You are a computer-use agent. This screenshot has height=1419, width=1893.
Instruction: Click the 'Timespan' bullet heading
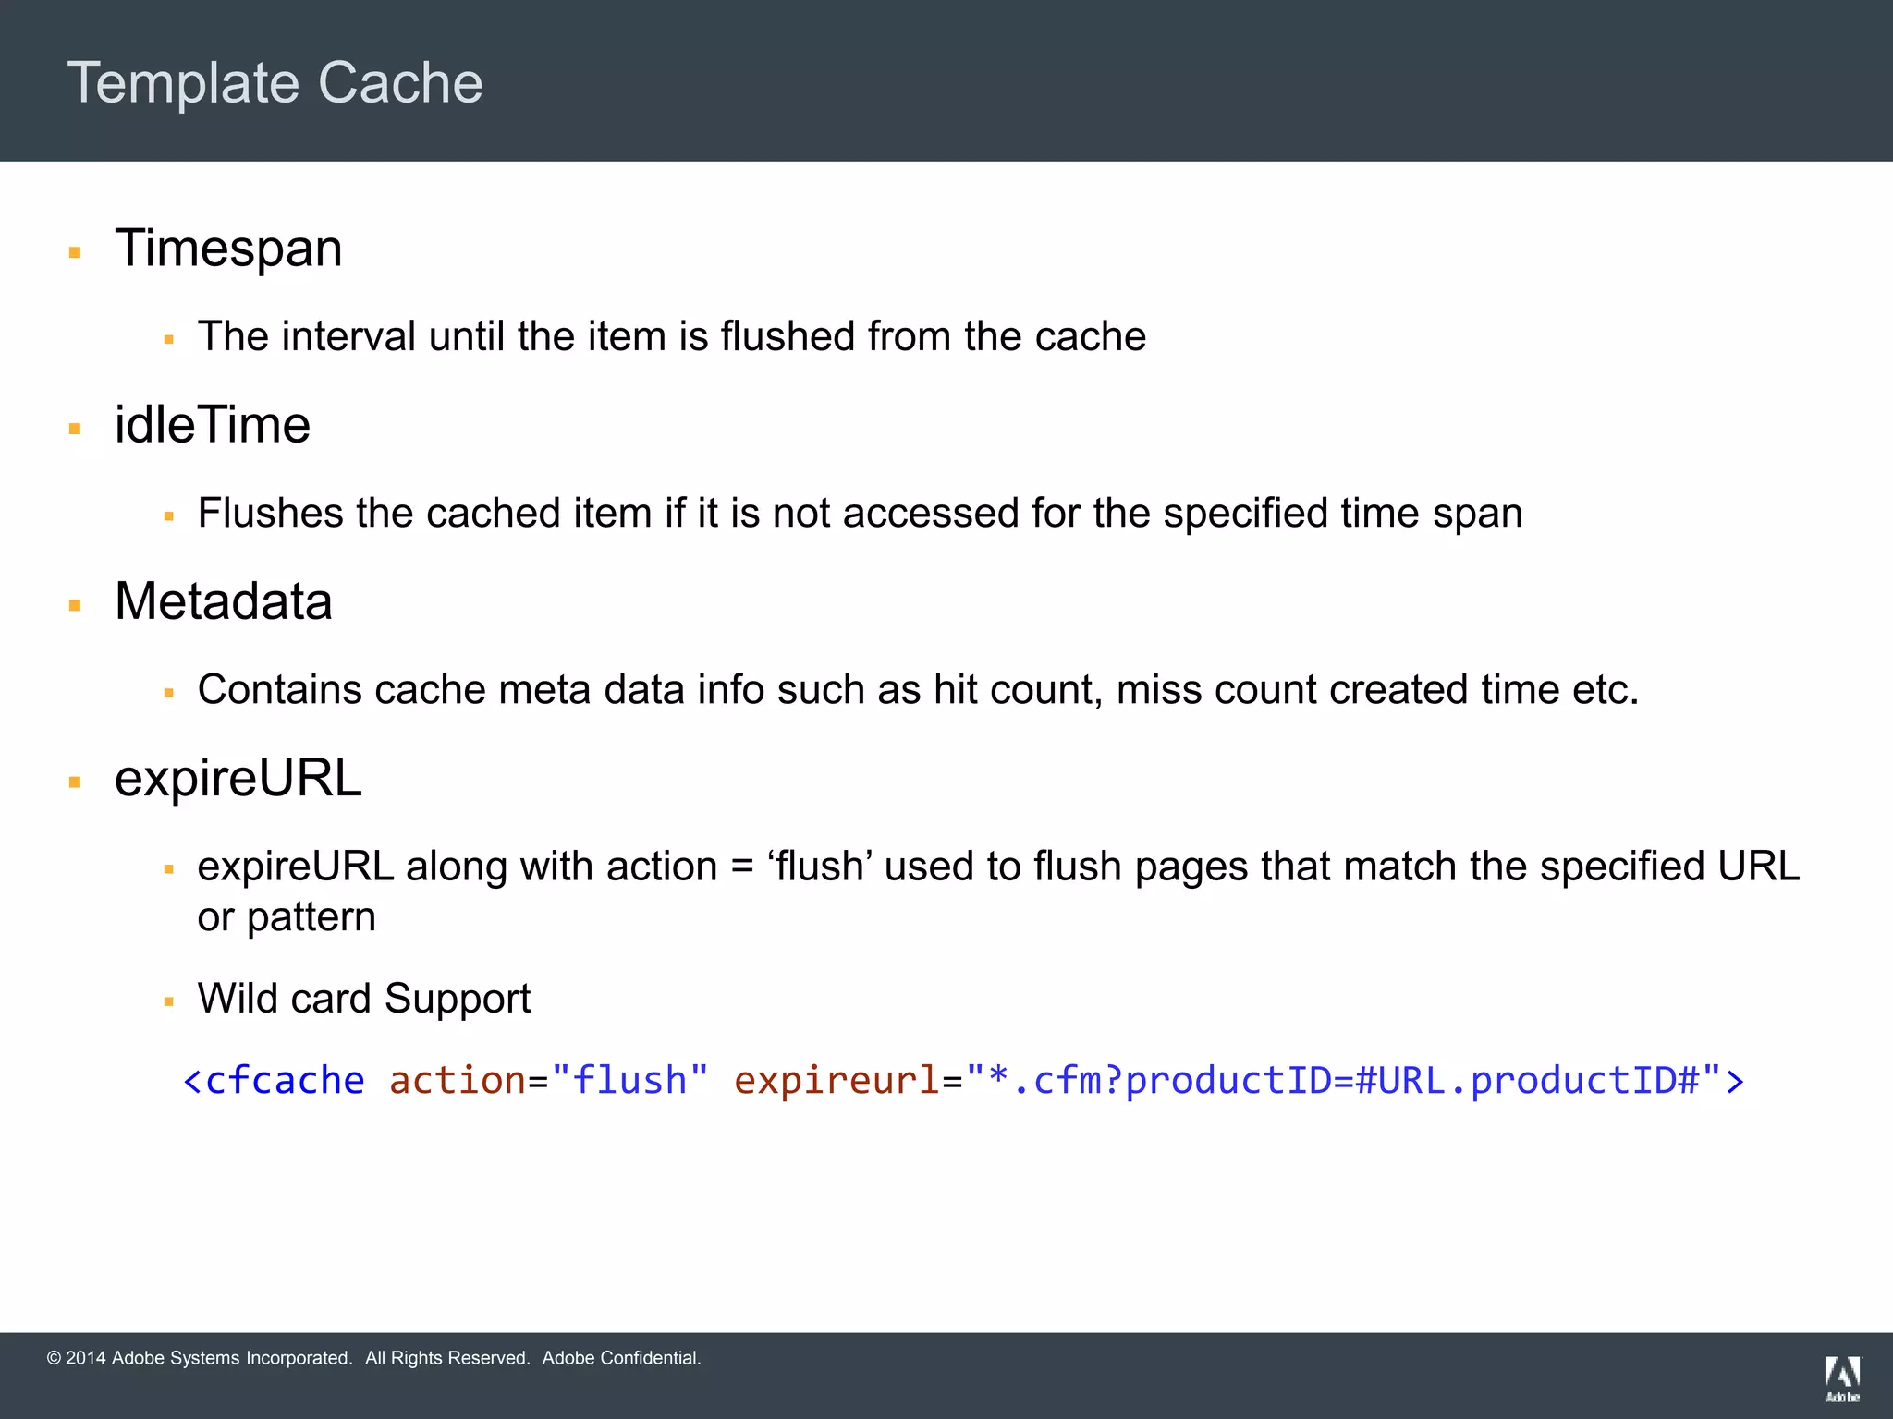[228, 249]
